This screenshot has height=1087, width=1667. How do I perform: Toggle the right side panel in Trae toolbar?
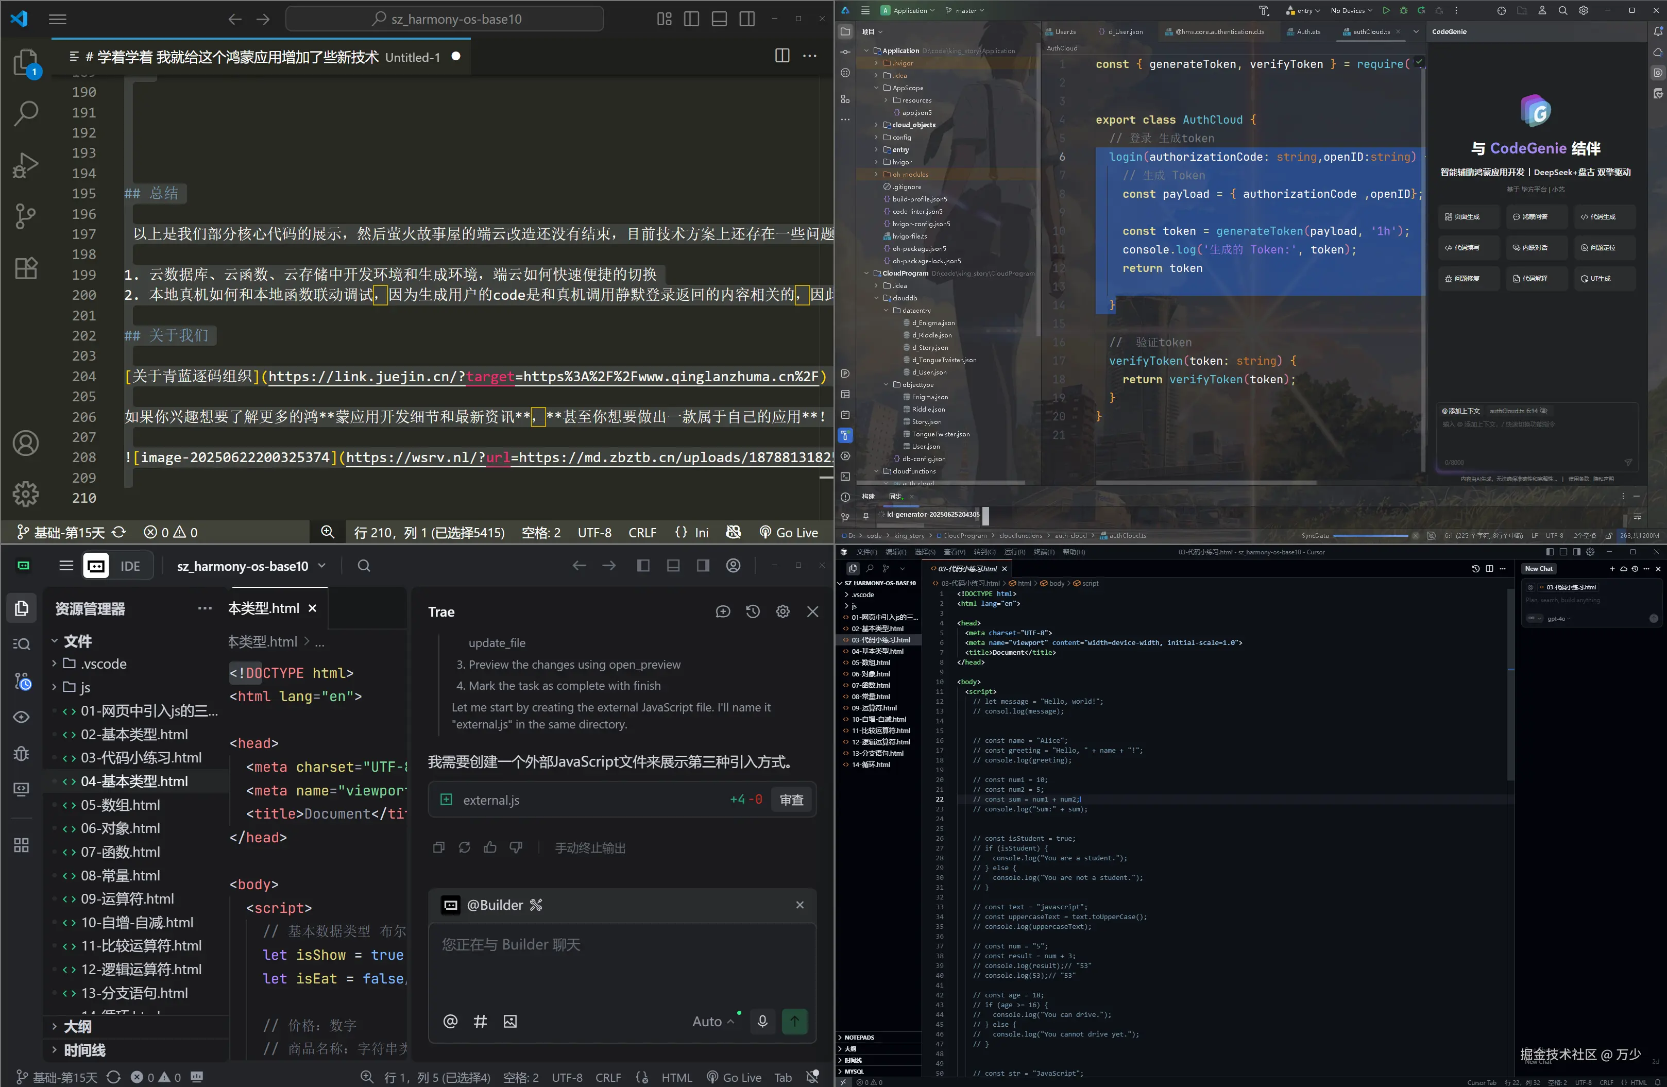click(x=703, y=565)
